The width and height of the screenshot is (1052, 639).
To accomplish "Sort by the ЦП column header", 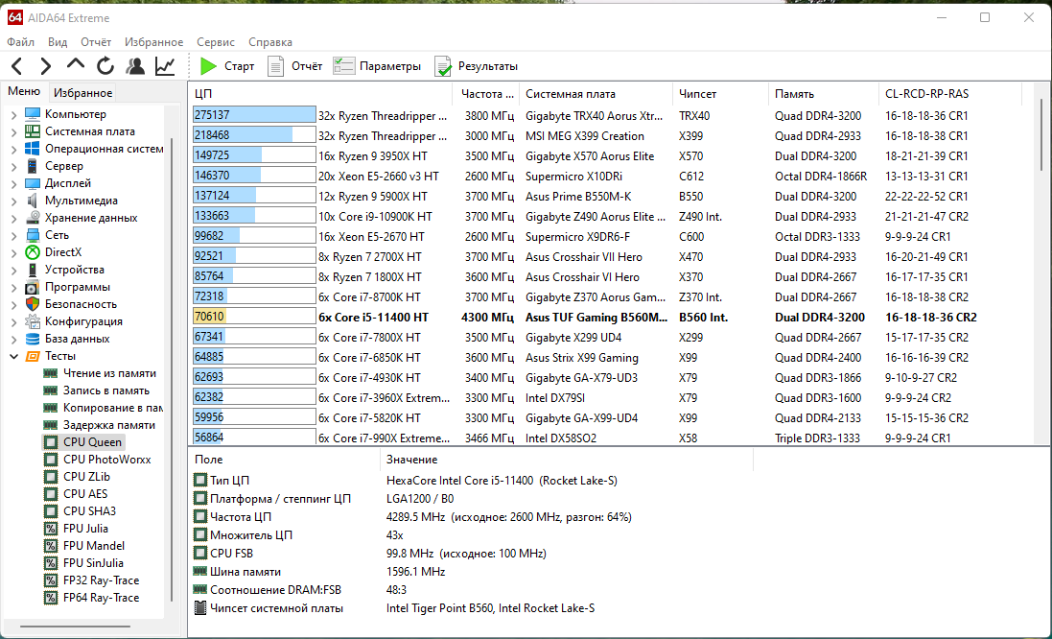I will pos(320,94).
